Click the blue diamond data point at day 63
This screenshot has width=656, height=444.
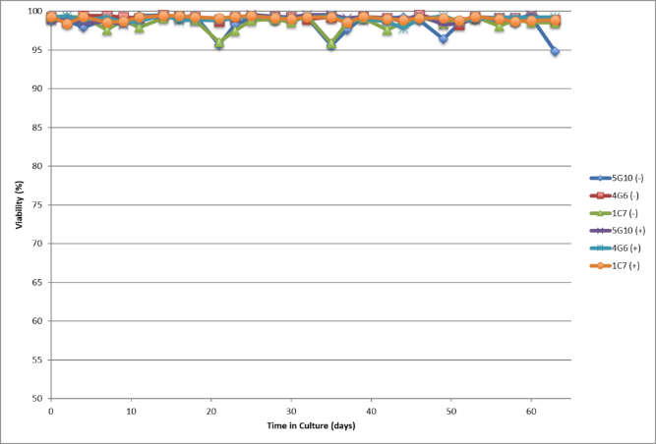click(x=555, y=51)
